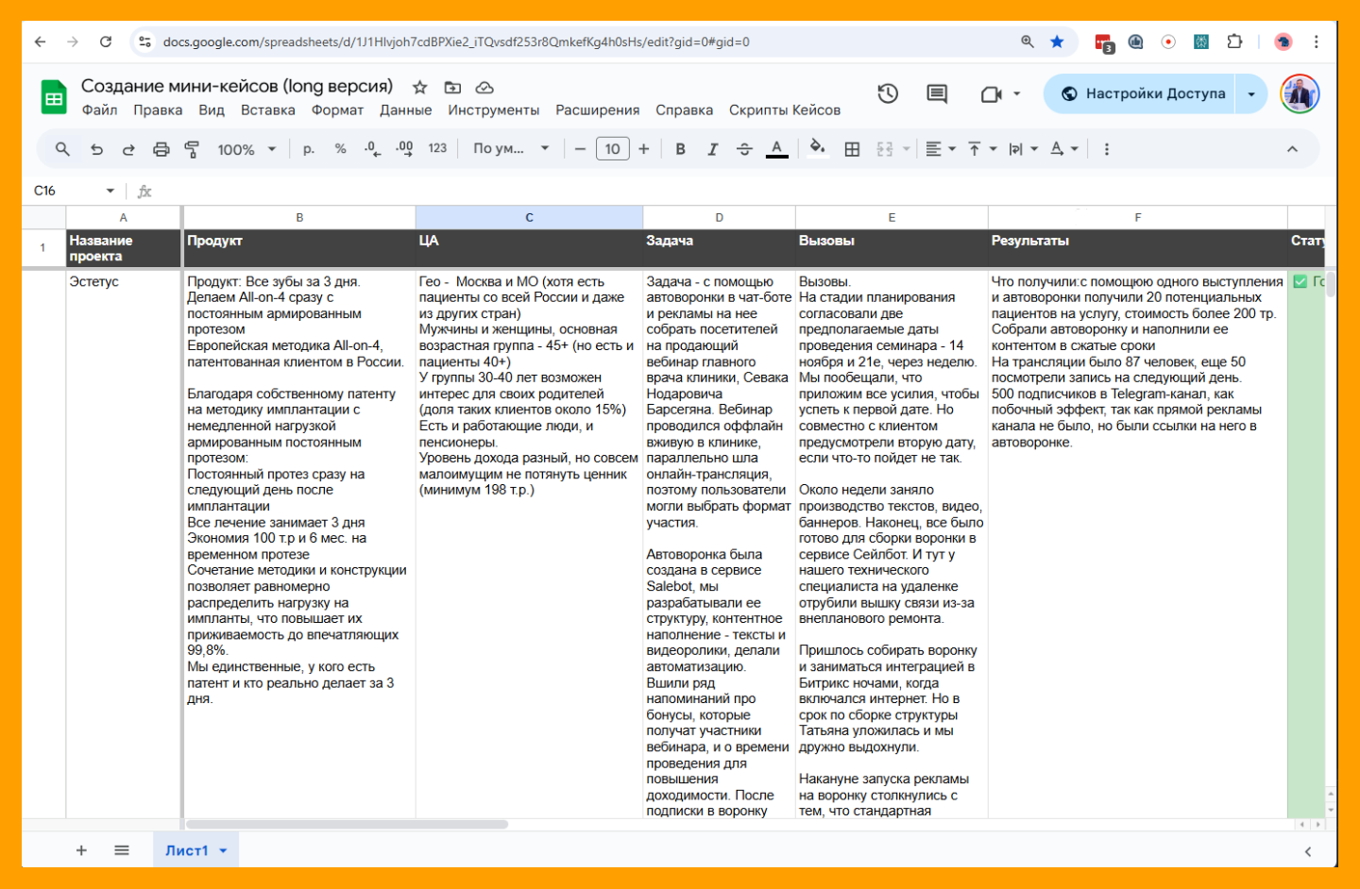Open the font family dropdown
The image size is (1360, 889).
coord(511,149)
